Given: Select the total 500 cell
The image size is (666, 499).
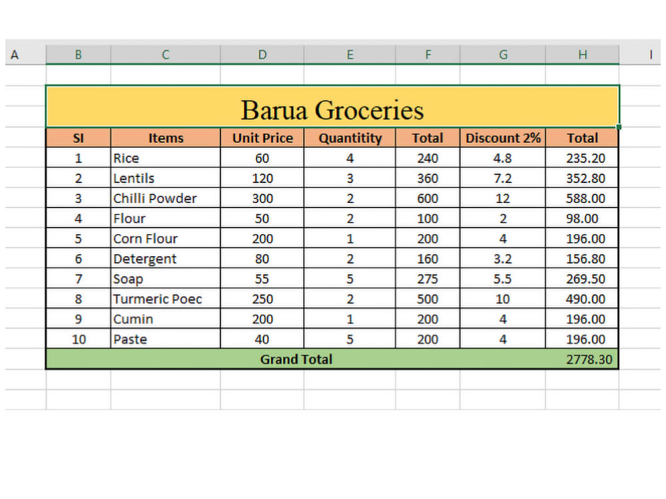Looking at the screenshot, I should click(428, 299).
